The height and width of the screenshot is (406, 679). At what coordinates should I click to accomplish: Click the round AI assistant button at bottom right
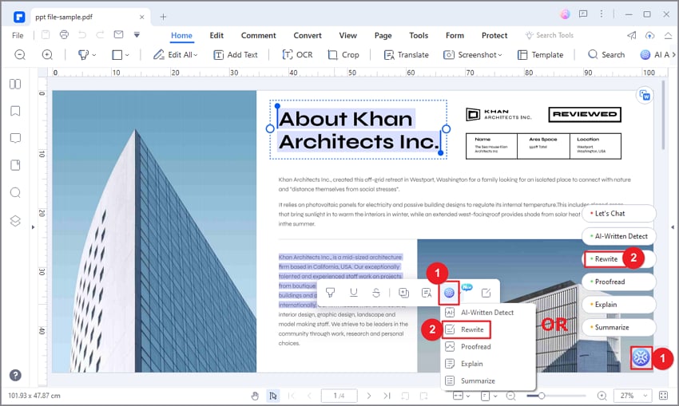(641, 357)
